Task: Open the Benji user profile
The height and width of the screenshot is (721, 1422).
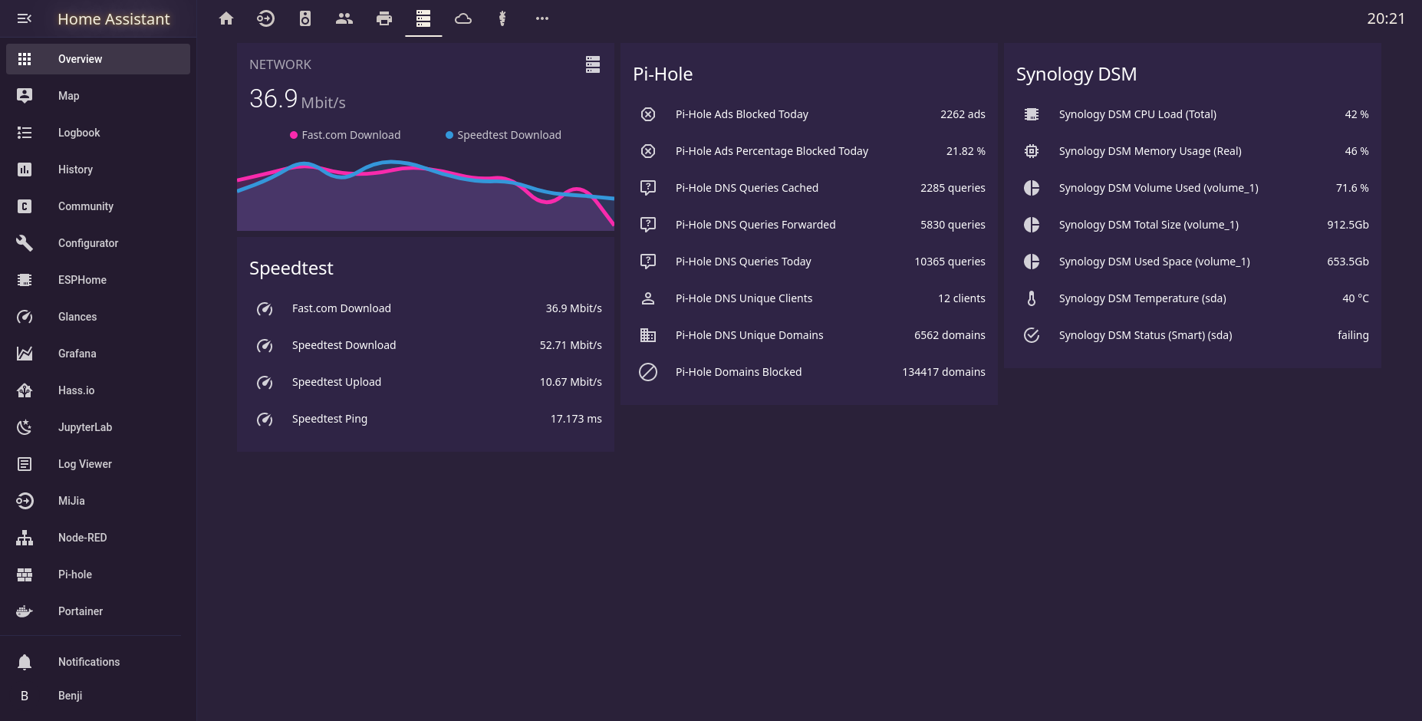Action: [x=98, y=696]
